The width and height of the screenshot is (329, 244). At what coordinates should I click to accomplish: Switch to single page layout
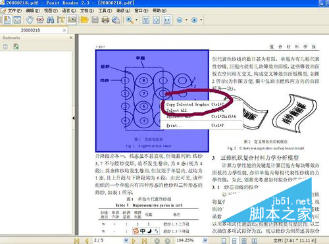pos(224,241)
